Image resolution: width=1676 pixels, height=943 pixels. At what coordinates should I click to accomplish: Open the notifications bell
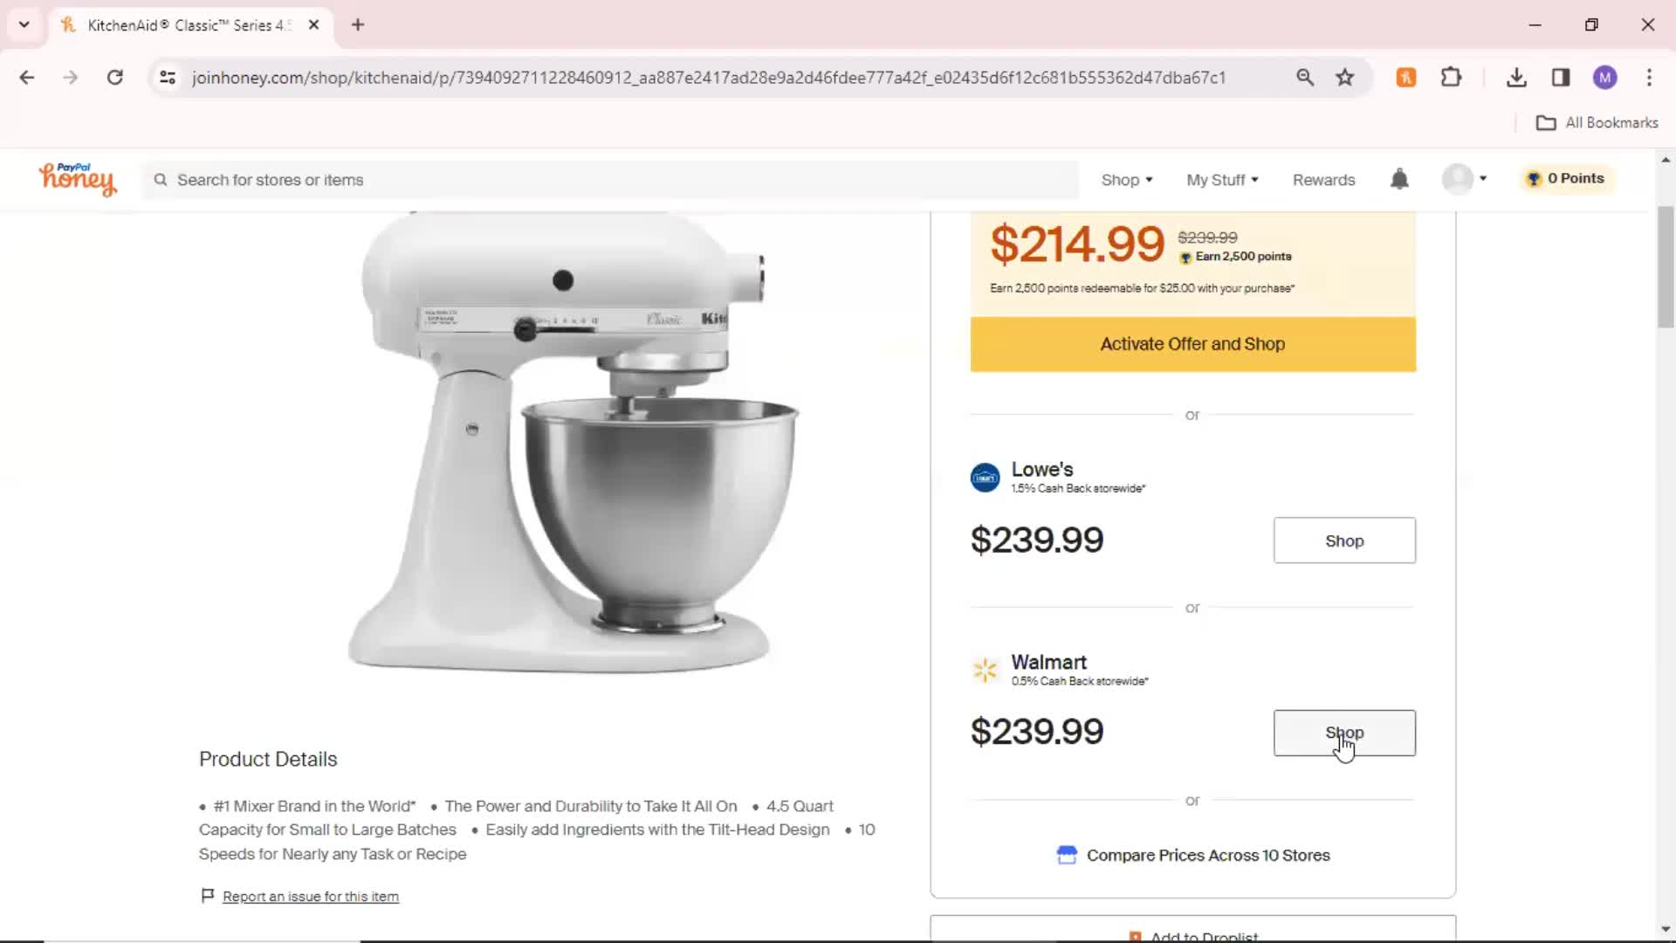(x=1399, y=179)
